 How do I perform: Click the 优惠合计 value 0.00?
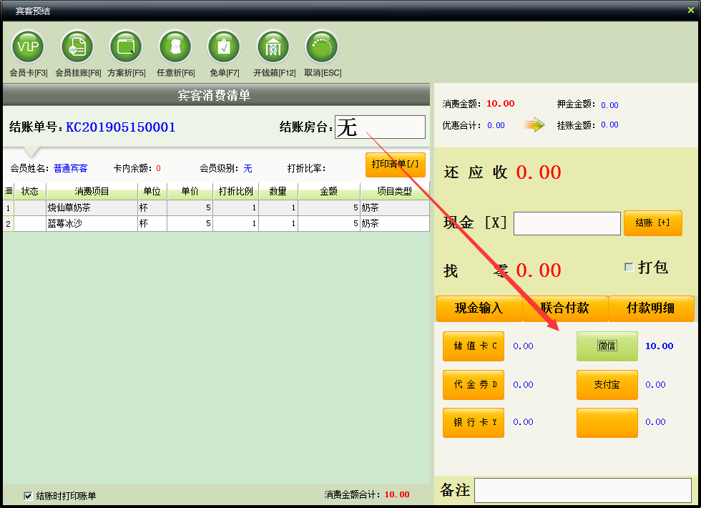[x=496, y=126]
